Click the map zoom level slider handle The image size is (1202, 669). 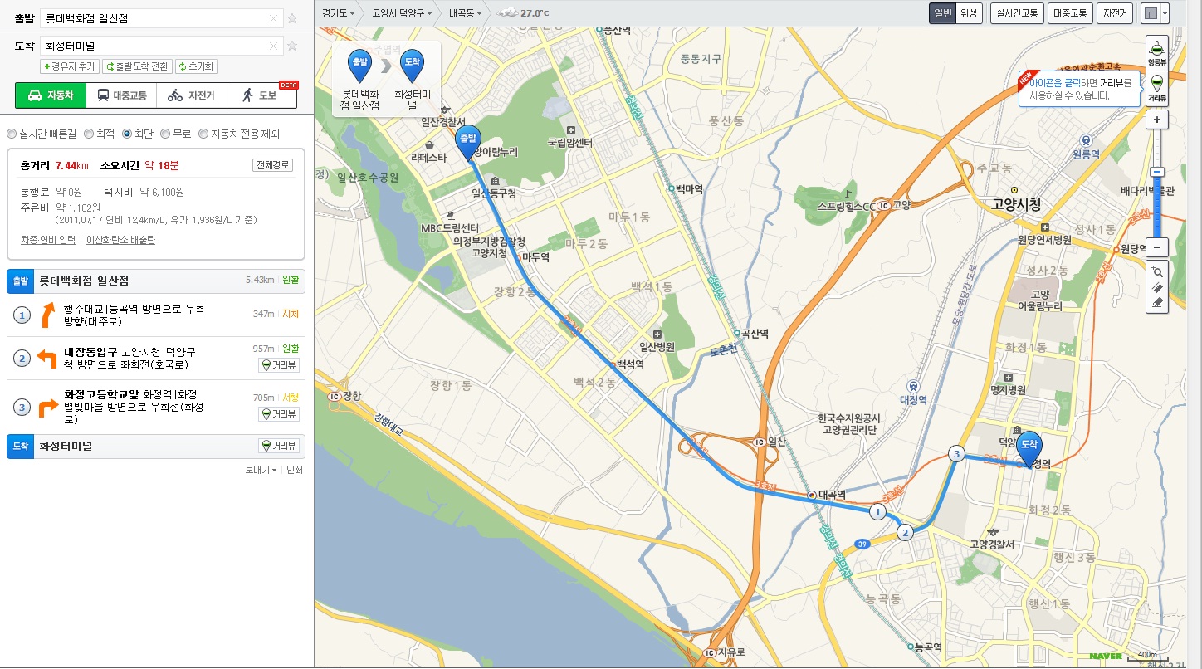1157,172
